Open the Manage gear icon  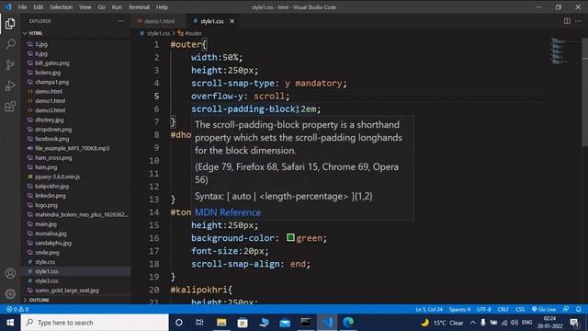(x=10, y=293)
